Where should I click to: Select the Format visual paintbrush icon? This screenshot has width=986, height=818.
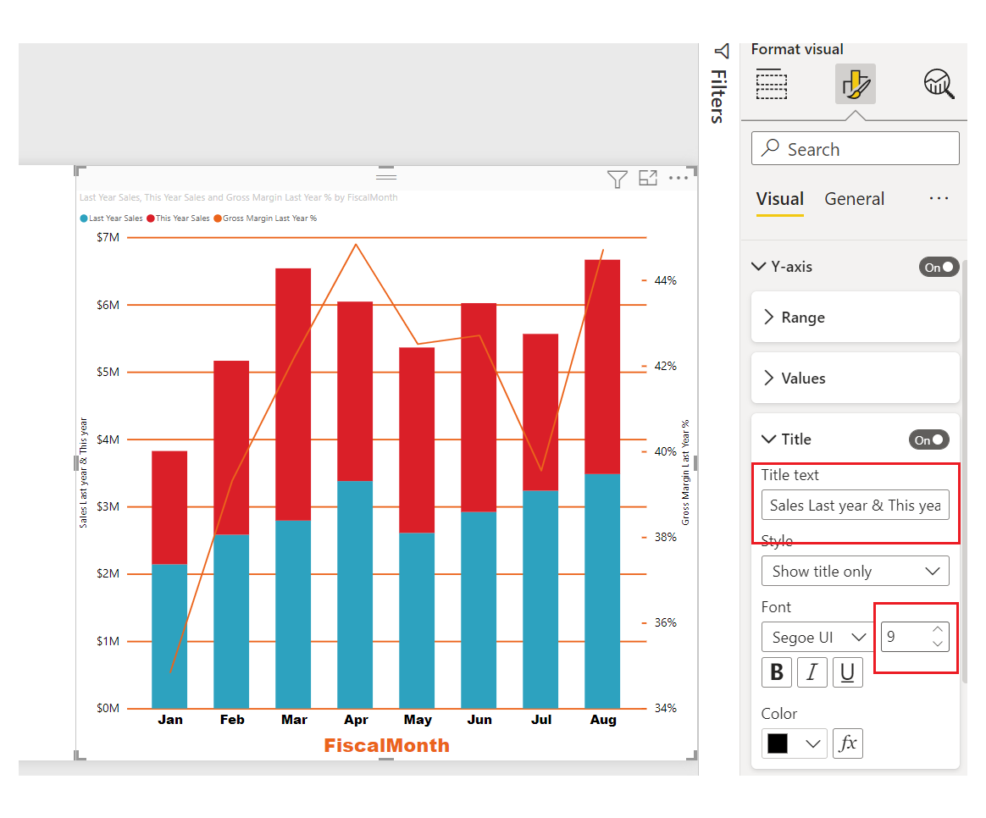[856, 84]
